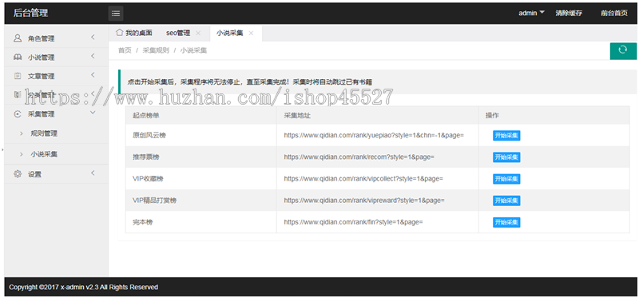Open the 文章管理 sidebar menu

[56, 76]
